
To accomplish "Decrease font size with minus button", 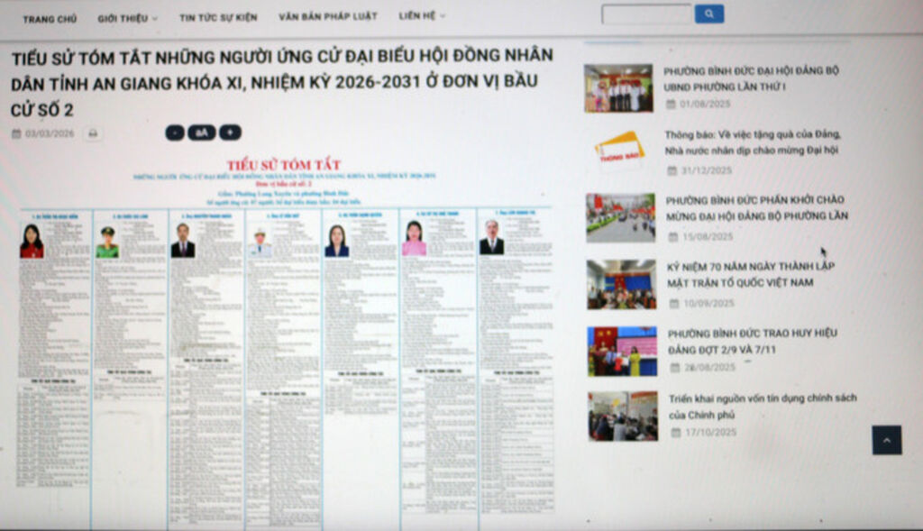I will click(x=174, y=133).
